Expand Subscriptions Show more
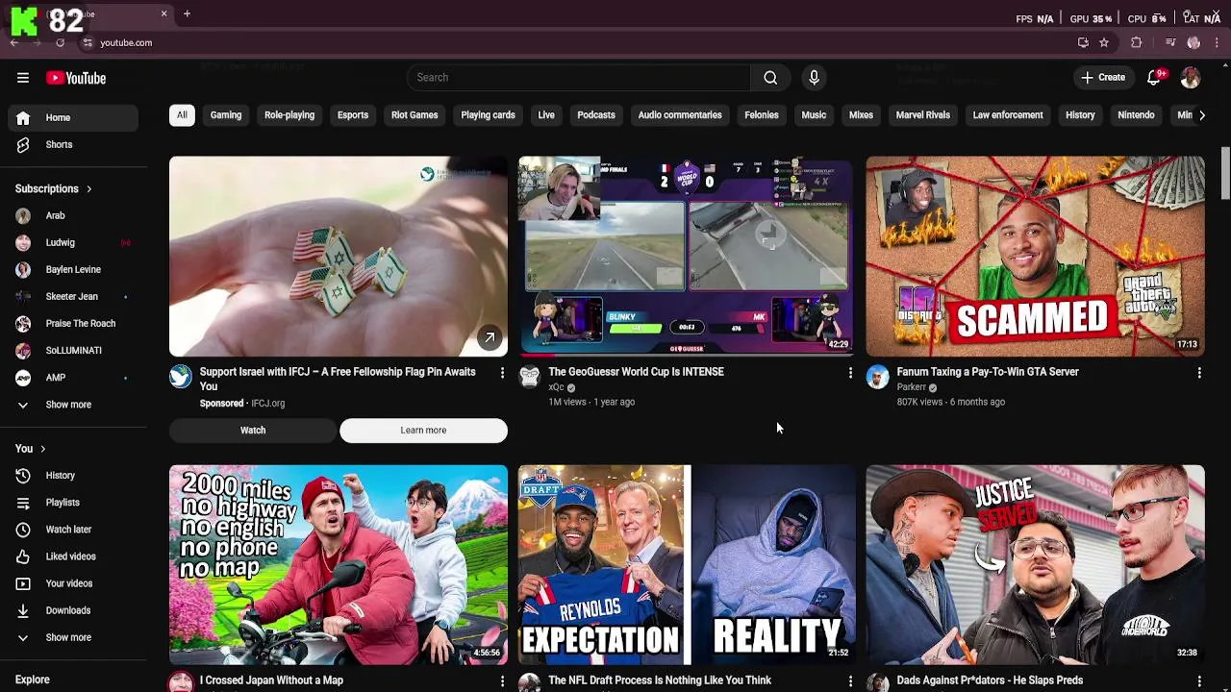The height and width of the screenshot is (692, 1231). [73, 405]
